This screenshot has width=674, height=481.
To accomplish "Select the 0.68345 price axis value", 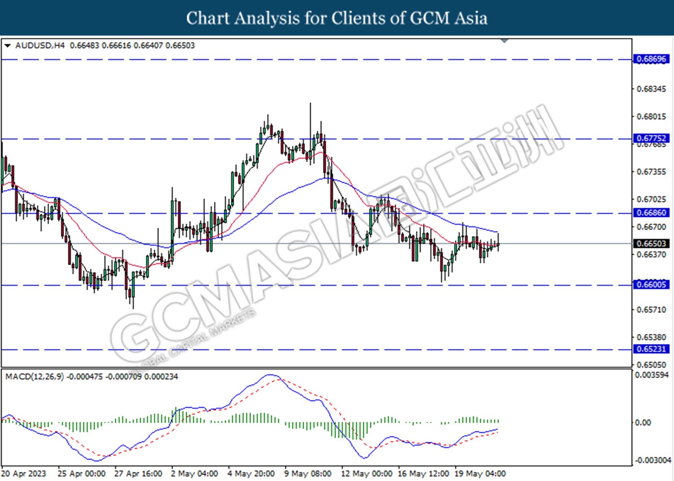I will [651, 89].
